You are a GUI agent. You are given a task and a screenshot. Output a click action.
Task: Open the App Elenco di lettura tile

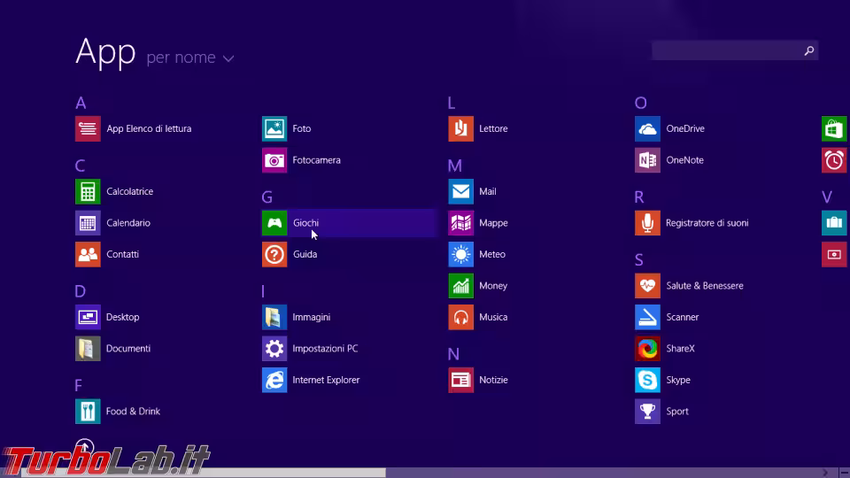point(88,128)
